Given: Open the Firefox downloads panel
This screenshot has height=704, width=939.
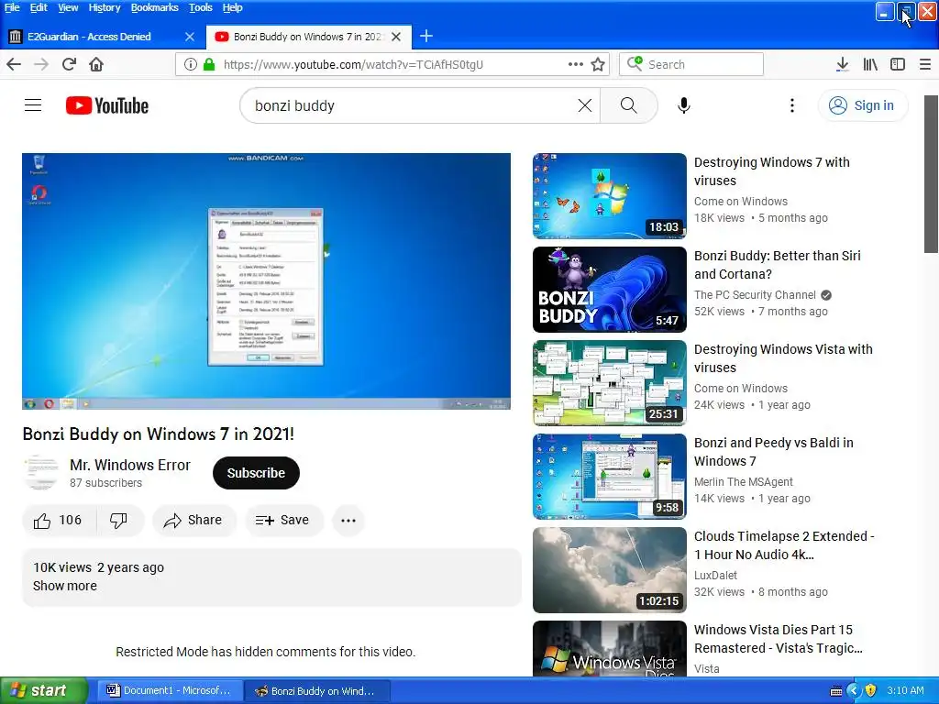Looking at the screenshot, I should (842, 64).
